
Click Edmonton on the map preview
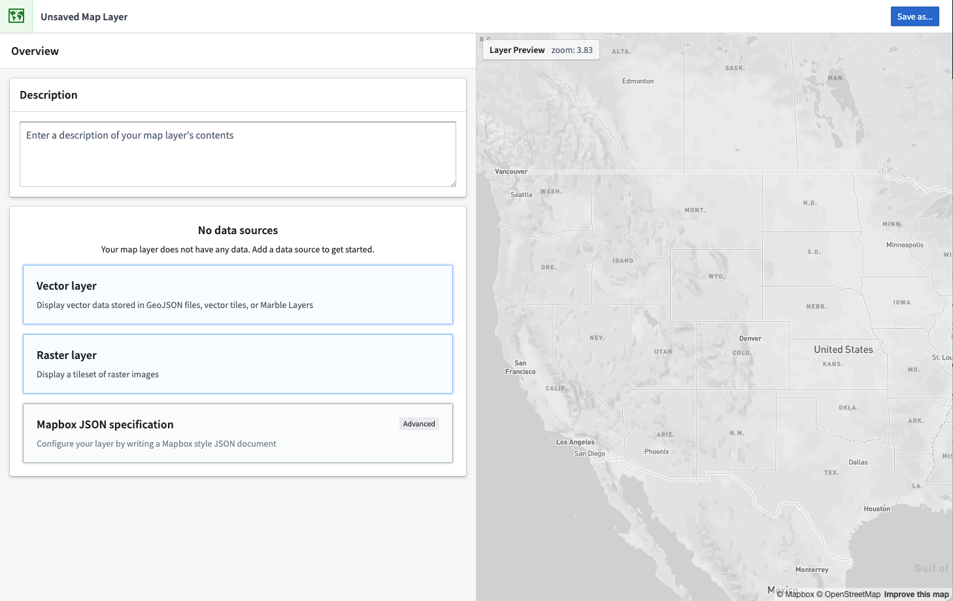coord(638,81)
